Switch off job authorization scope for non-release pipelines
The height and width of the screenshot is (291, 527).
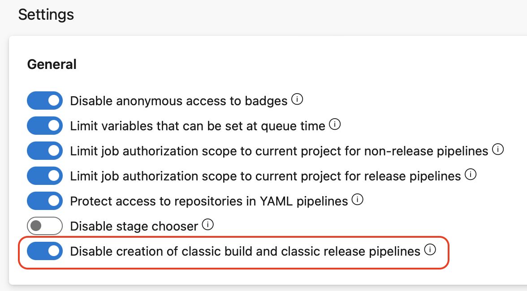tap(45, 151)
